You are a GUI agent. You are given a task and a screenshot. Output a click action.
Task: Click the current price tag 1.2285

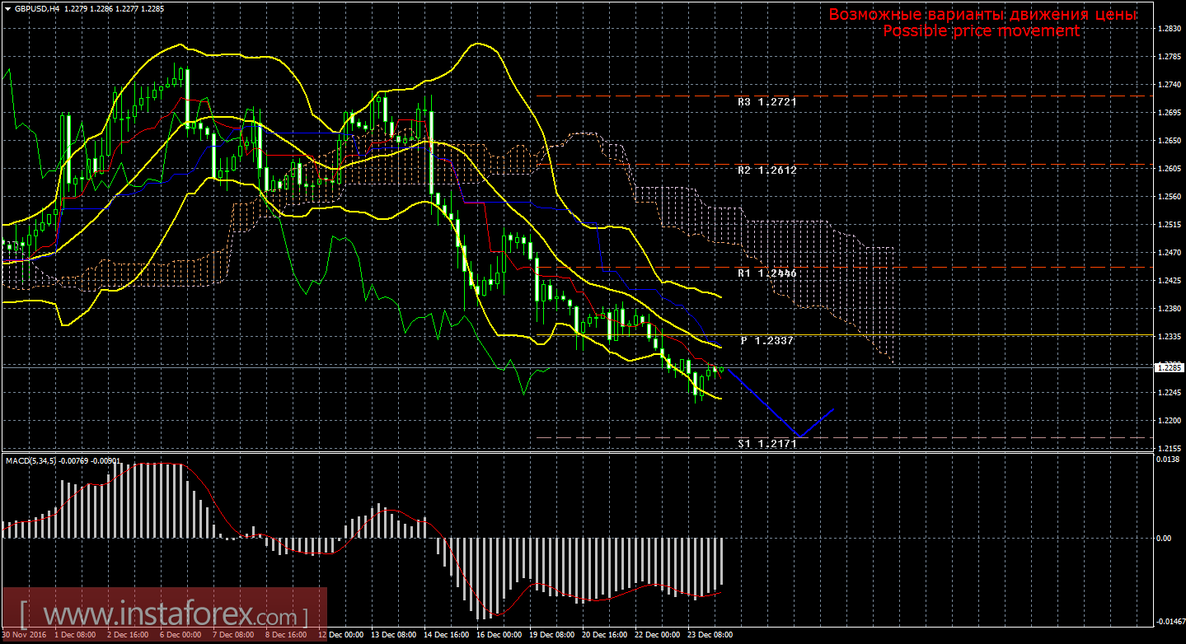1170,368
